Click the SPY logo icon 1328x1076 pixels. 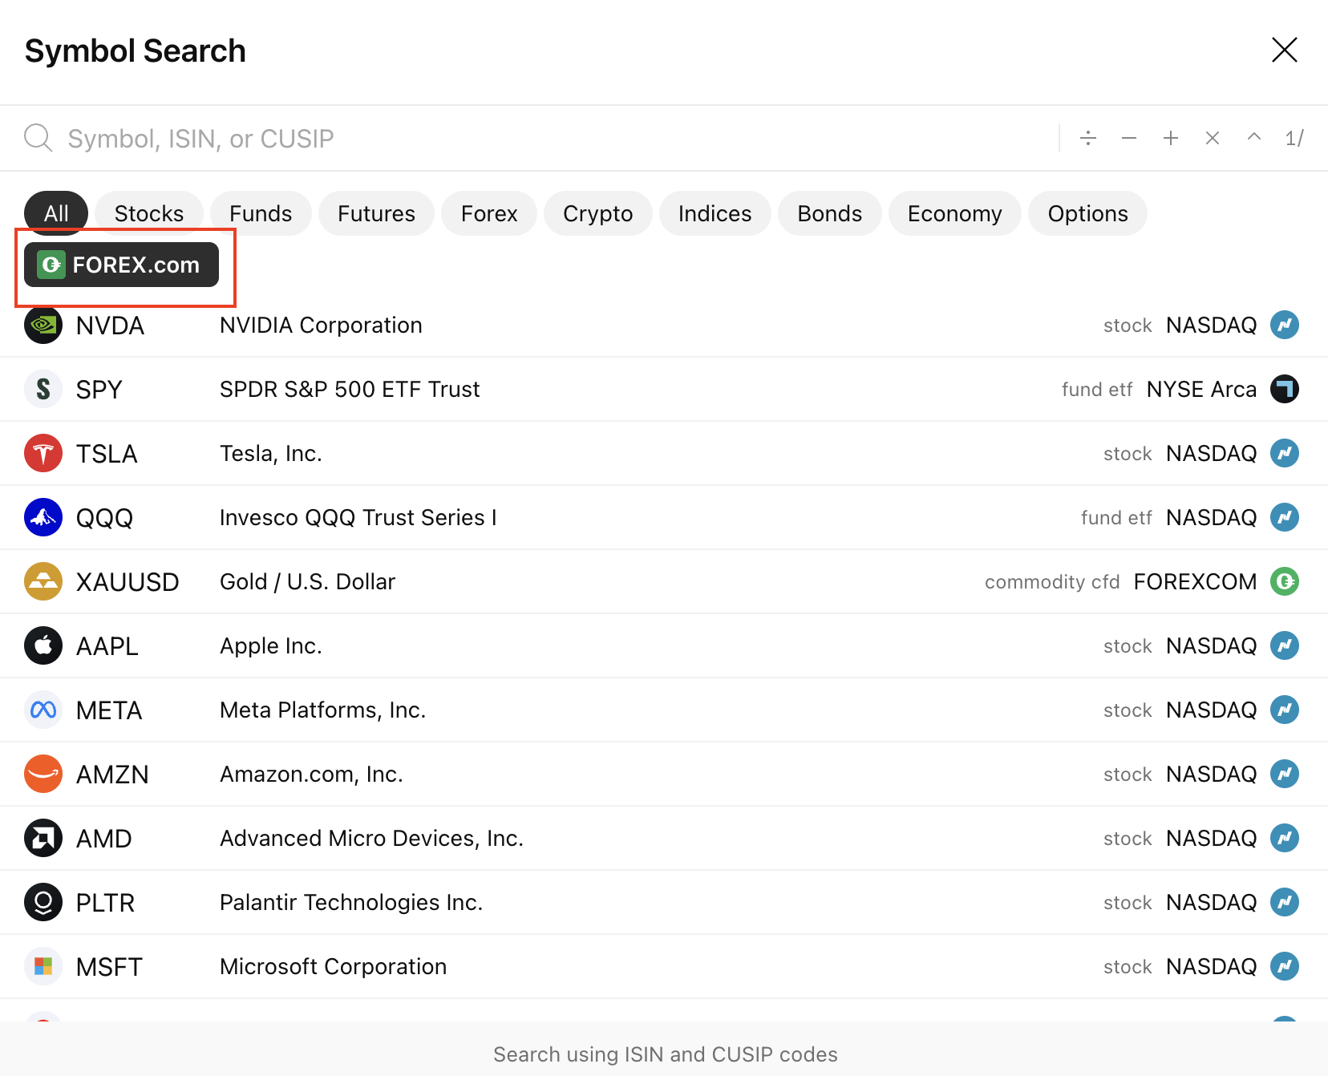pyautogui.click(x=43, y=389)
